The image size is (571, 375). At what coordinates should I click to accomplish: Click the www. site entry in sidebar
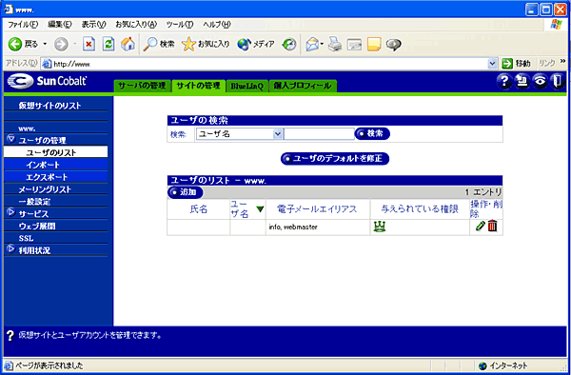tap(27, 128)
